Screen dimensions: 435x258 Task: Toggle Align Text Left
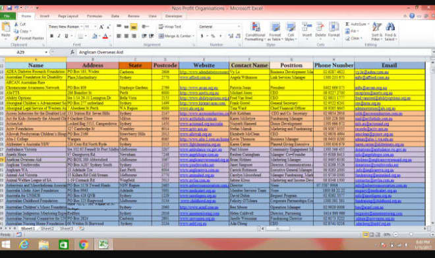tap(119, 36)
